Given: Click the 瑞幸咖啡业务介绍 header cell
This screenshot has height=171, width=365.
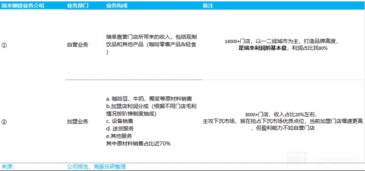Looking at the screenshot, I should 23,6.
